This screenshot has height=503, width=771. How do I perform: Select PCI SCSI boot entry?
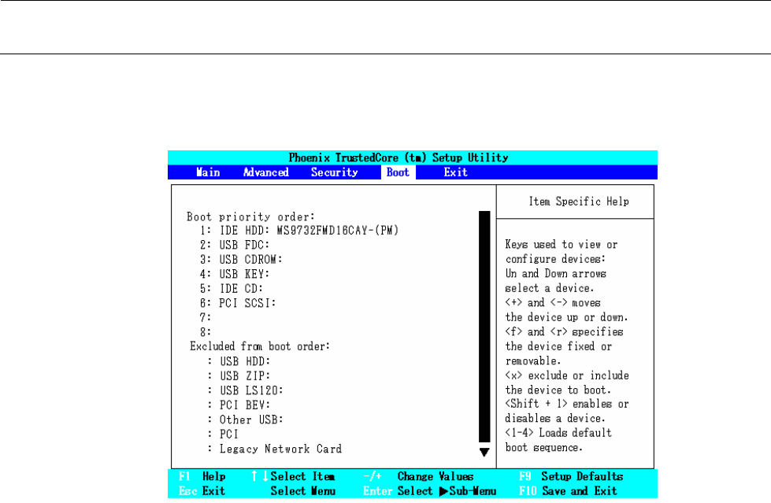coord(237,302)
